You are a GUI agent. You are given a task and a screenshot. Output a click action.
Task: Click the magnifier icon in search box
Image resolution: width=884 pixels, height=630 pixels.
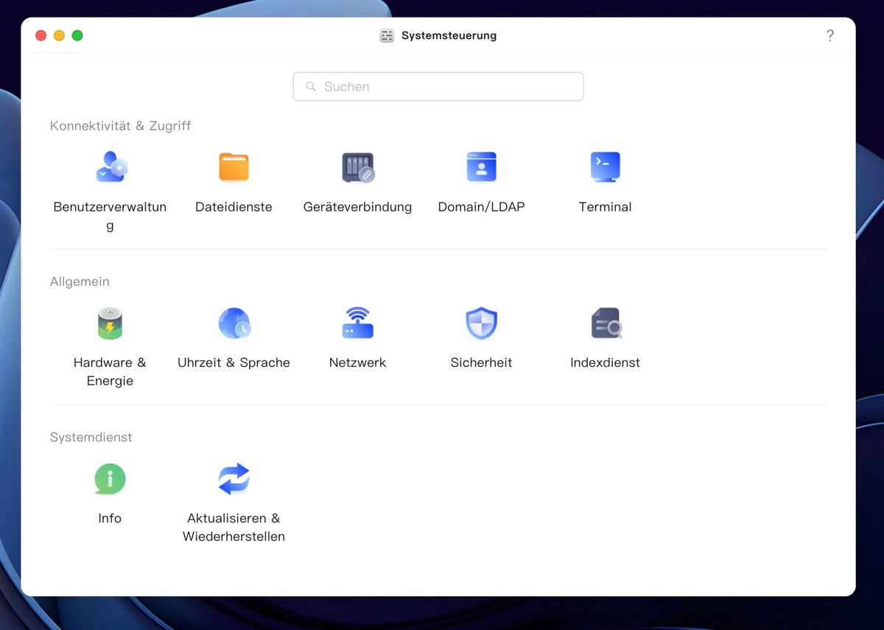pyautogui.click(x=311, y=86)
